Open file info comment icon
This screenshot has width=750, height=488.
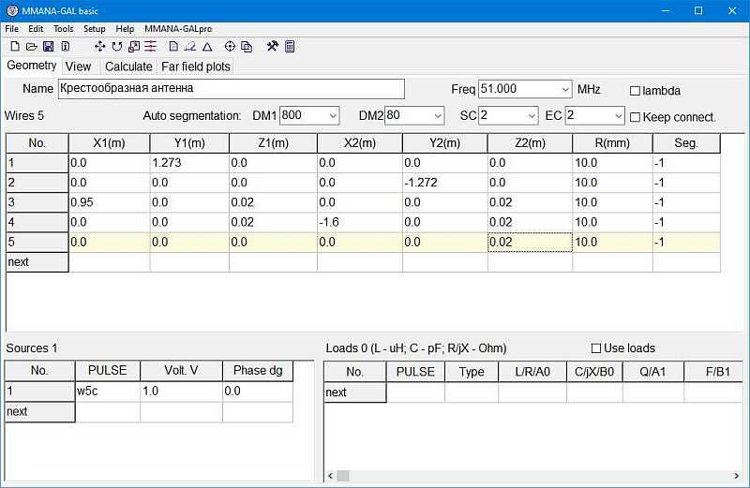(x=66, y=46)
